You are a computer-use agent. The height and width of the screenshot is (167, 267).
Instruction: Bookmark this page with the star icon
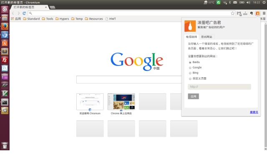233,13
